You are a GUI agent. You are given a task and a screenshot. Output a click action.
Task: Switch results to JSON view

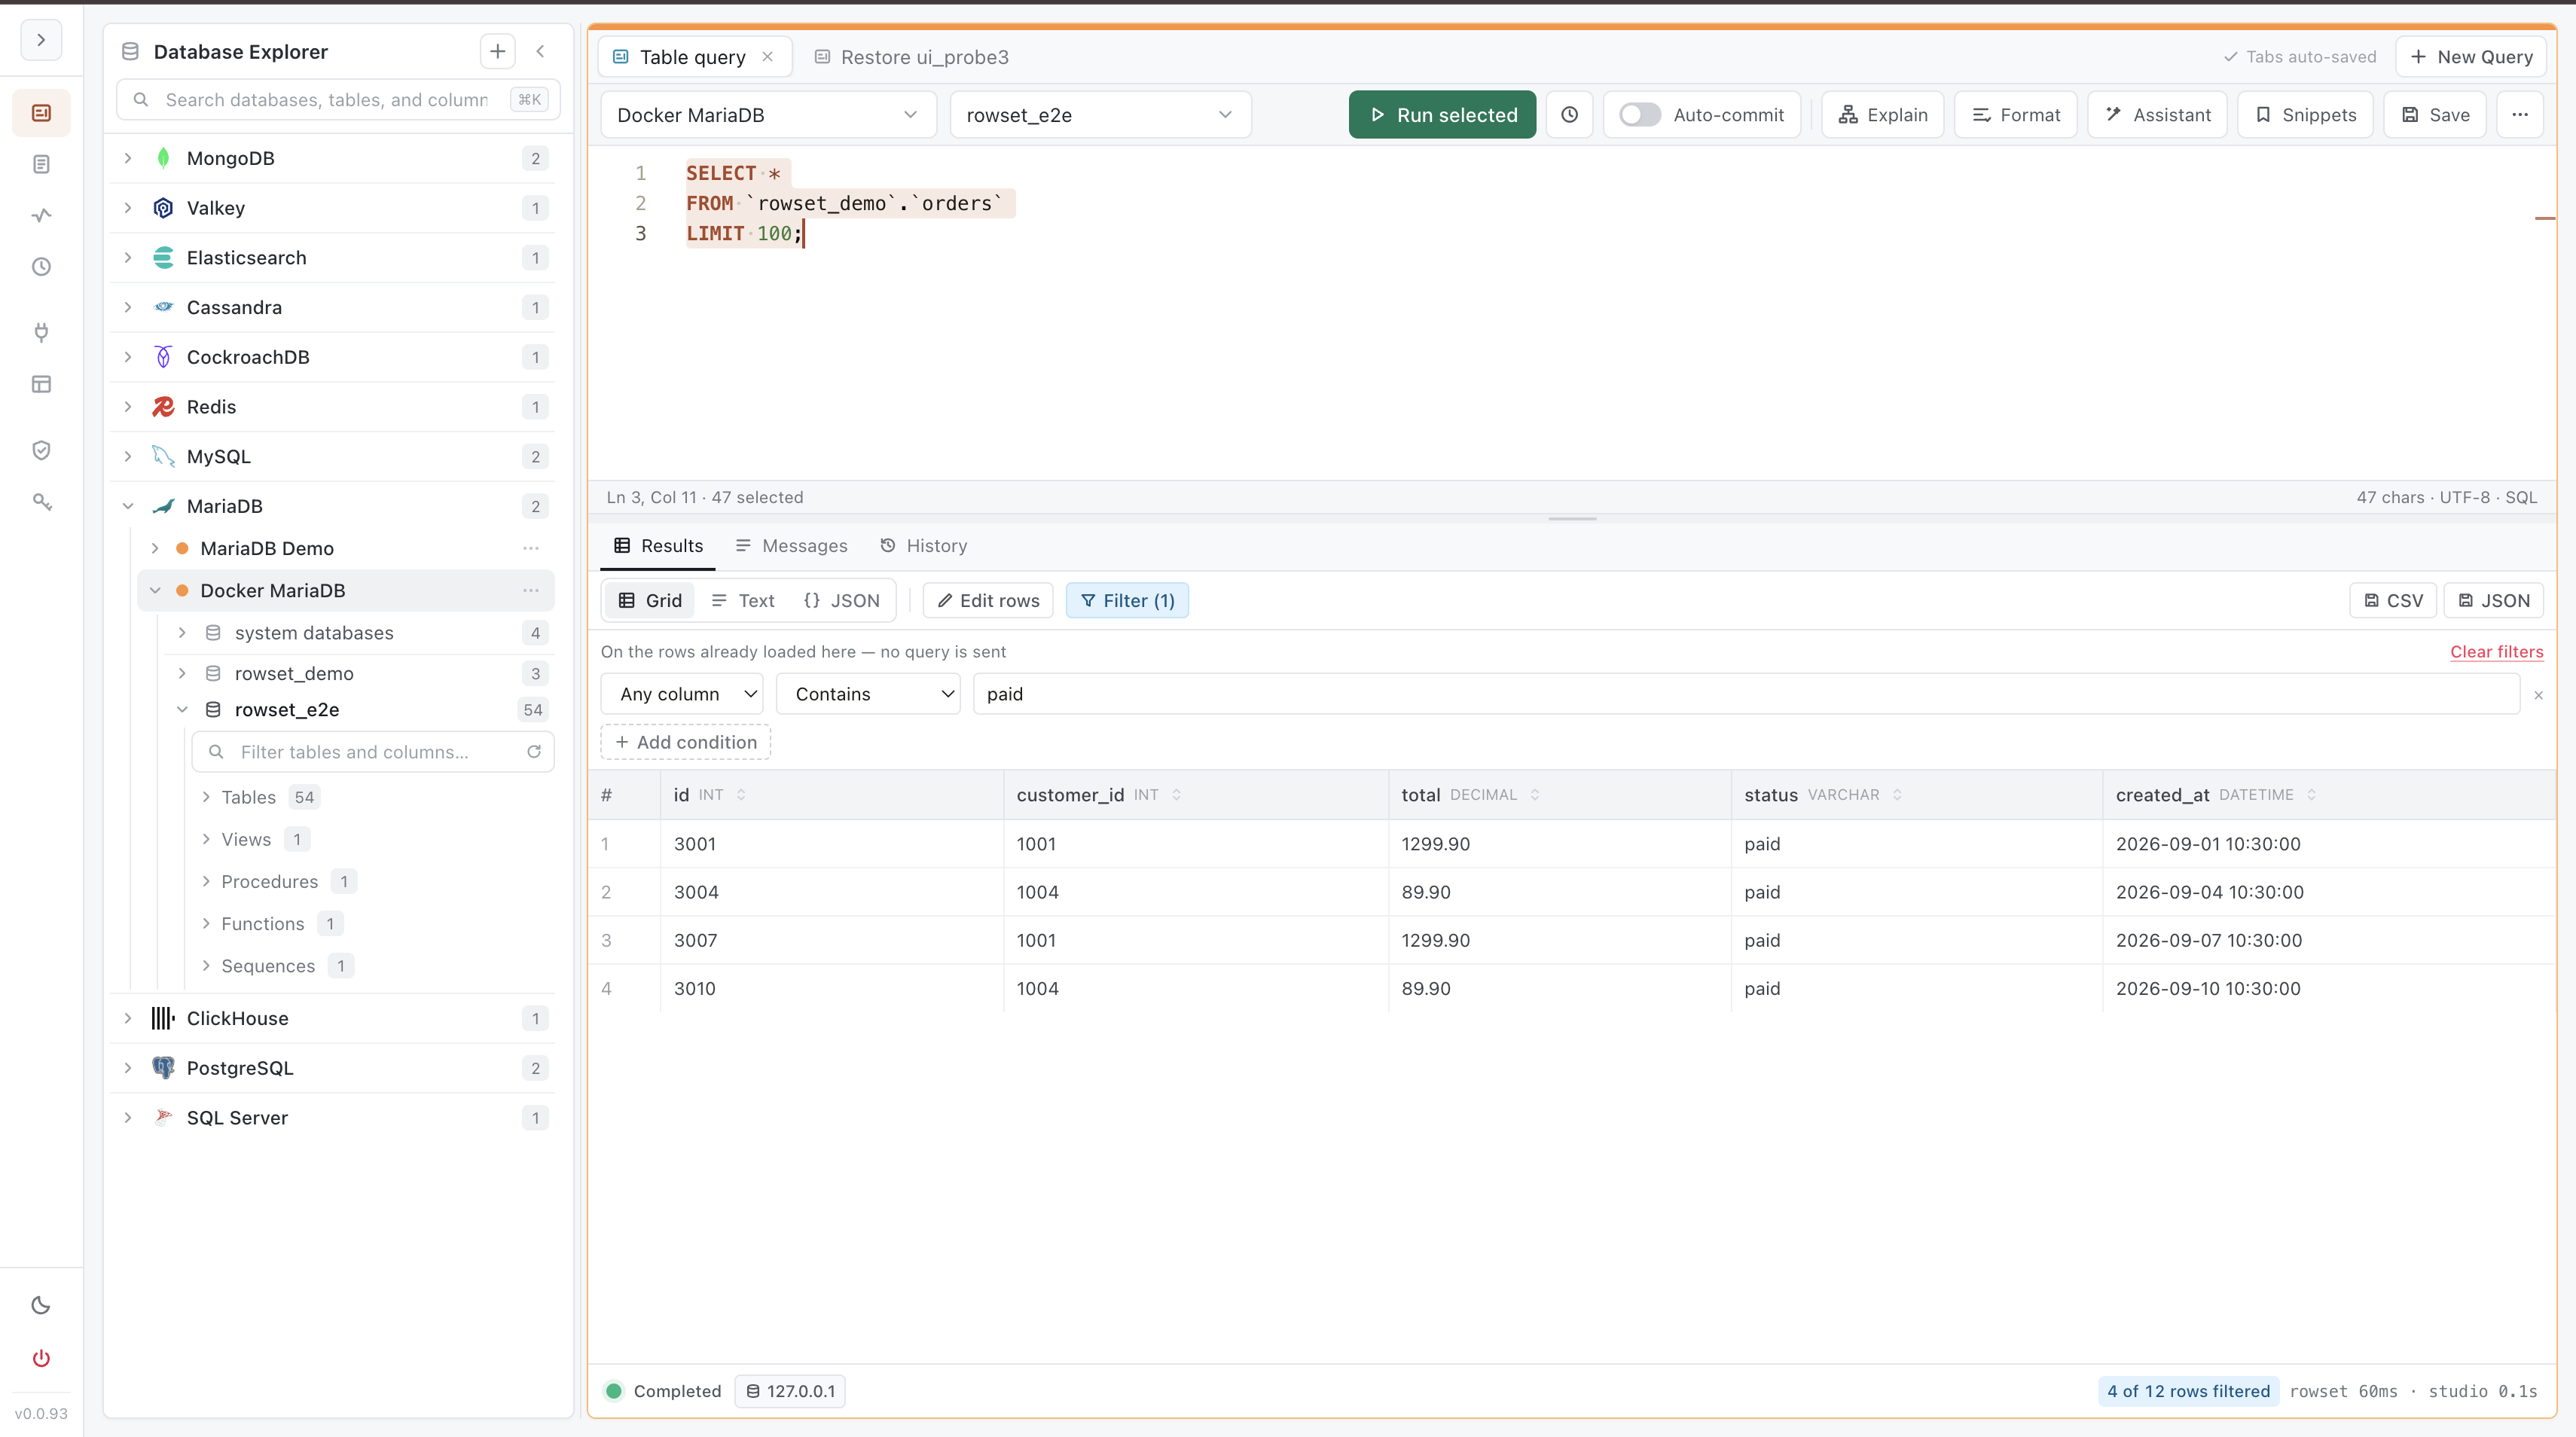(842, 601)
